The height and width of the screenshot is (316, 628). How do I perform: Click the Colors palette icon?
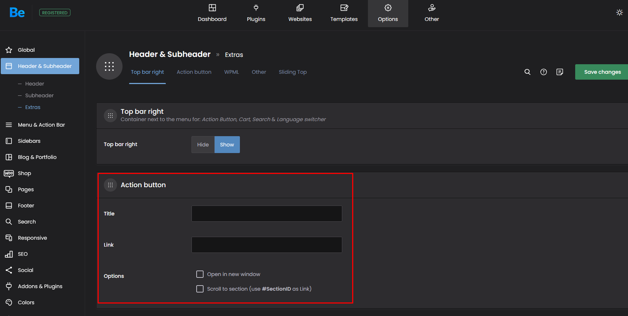[x=9, y=302]
